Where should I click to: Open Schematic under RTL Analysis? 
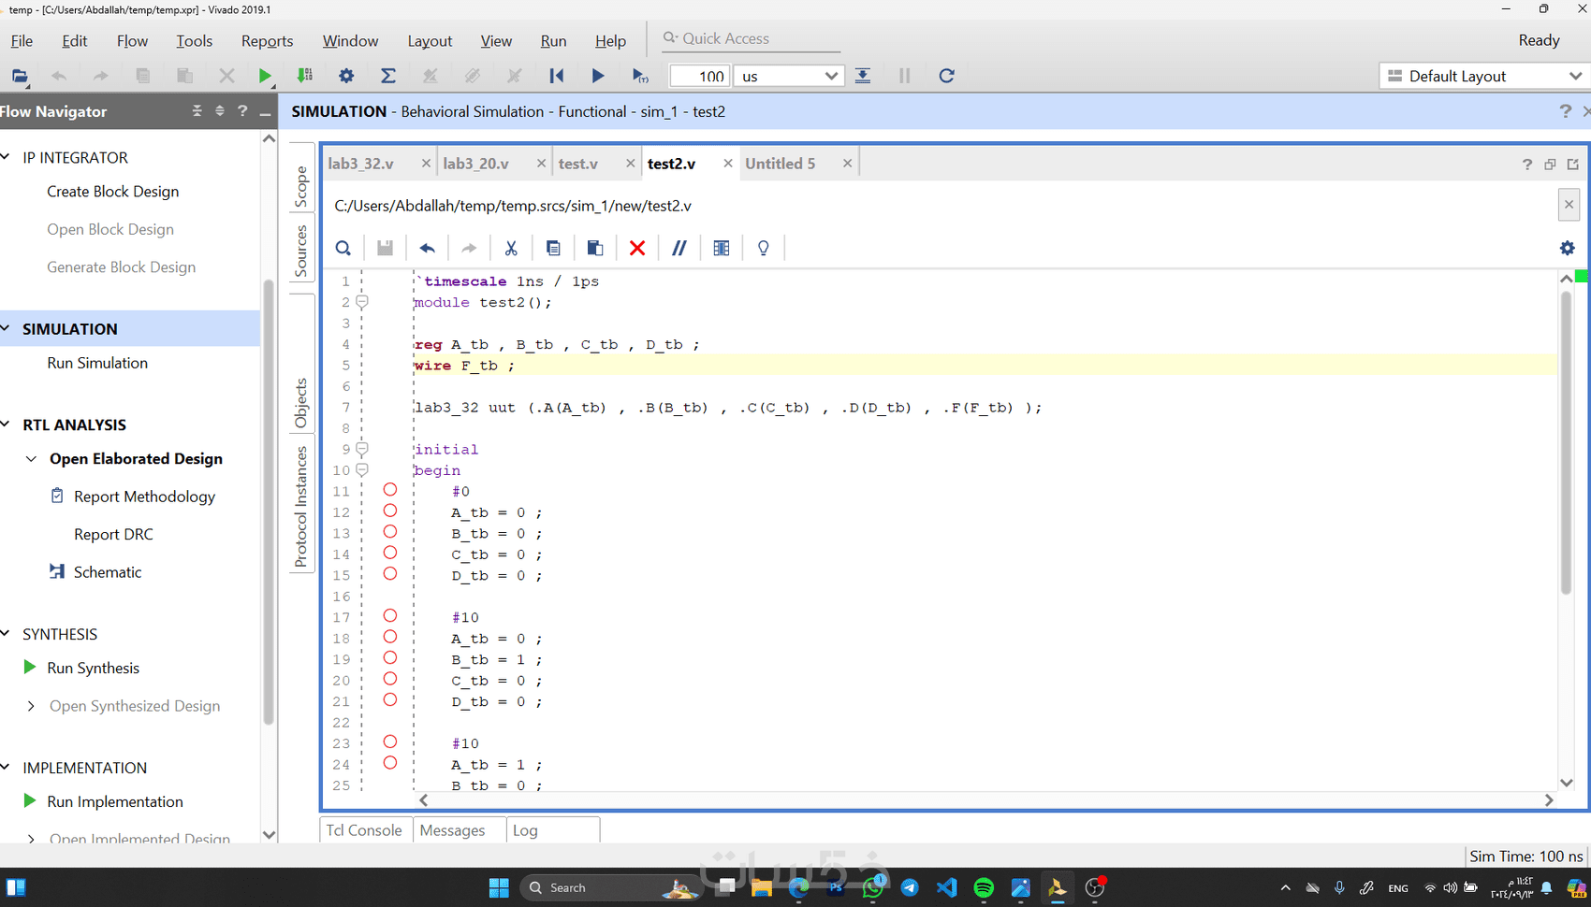(107, 572)
